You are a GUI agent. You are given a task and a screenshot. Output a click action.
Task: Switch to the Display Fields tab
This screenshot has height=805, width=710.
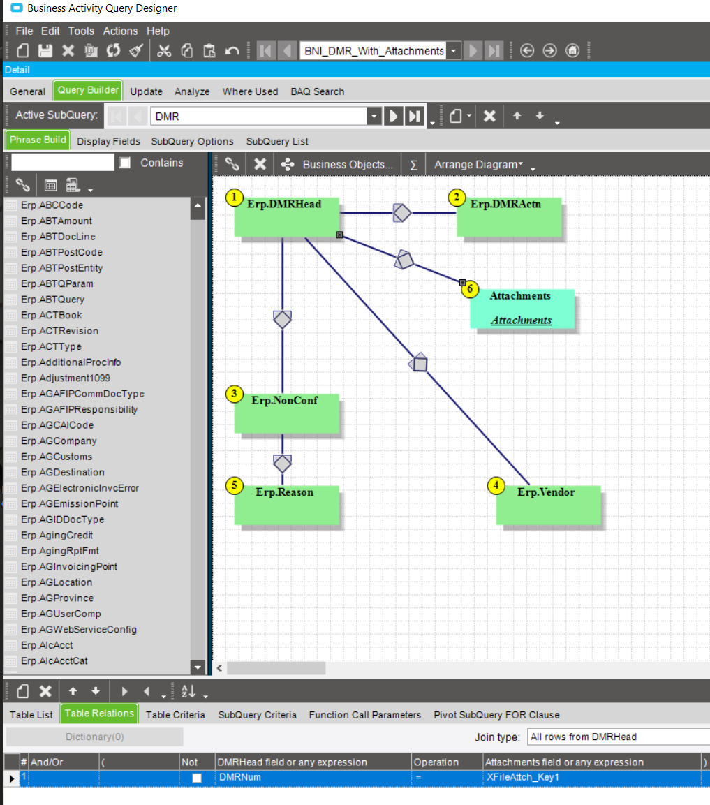108,141
